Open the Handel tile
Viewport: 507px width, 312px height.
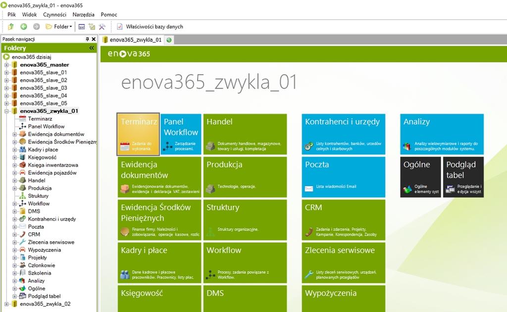(x=245, y=134)
